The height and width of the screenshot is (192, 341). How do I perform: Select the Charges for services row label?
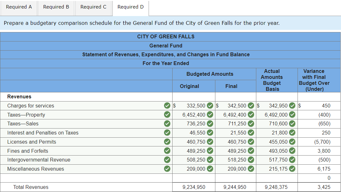pos(31,106)
